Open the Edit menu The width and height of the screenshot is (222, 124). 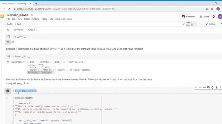pos(14,19)
